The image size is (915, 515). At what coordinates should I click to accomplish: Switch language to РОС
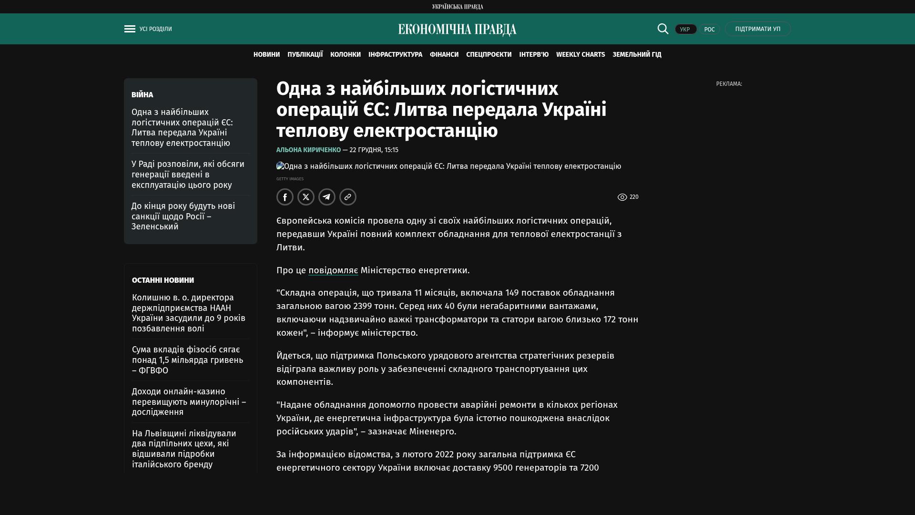709,30
